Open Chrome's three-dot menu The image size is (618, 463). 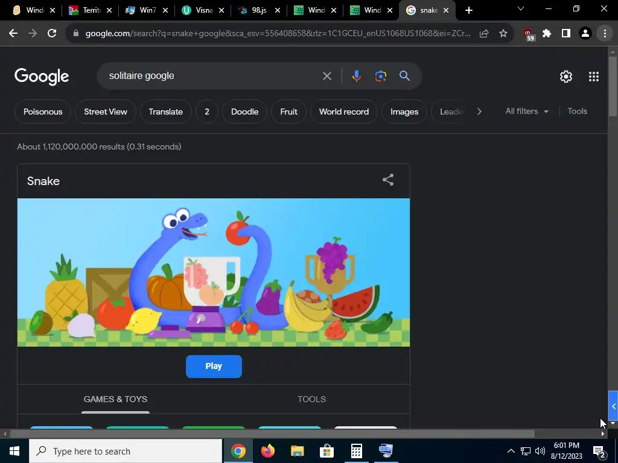(x=605, y=34)
